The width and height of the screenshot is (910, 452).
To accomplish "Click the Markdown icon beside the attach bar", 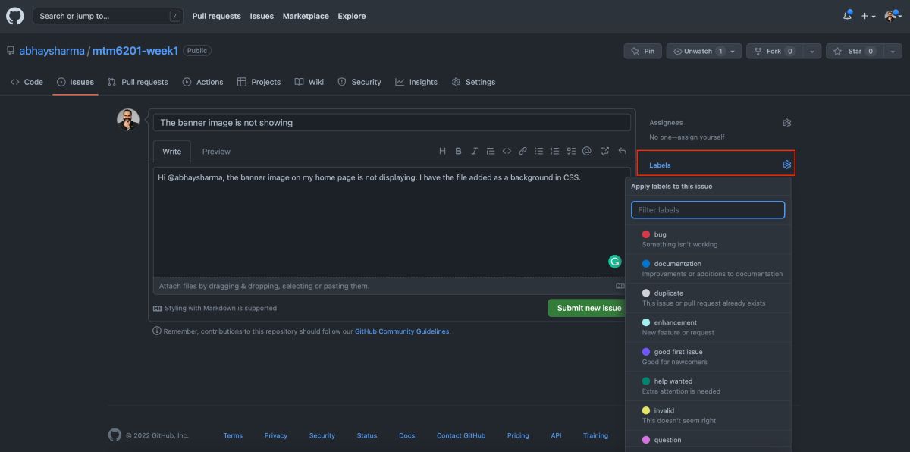I will [620, 286].
